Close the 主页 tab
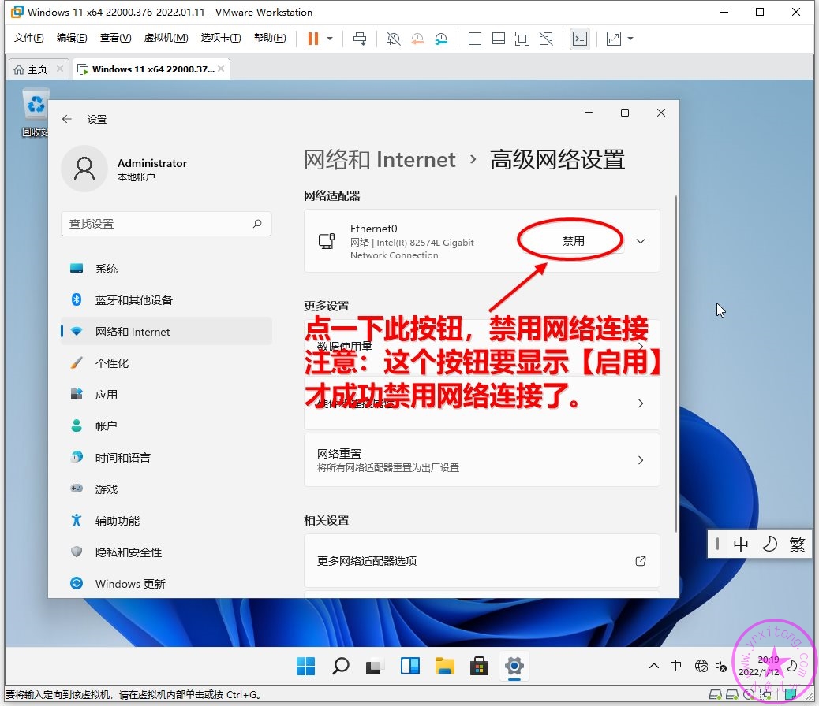The height and width of the screenshot is (706, 819). pyautogui.click(x=60, y=69)
